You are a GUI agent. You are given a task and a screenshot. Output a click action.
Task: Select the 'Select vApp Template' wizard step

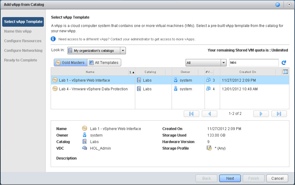23,22
